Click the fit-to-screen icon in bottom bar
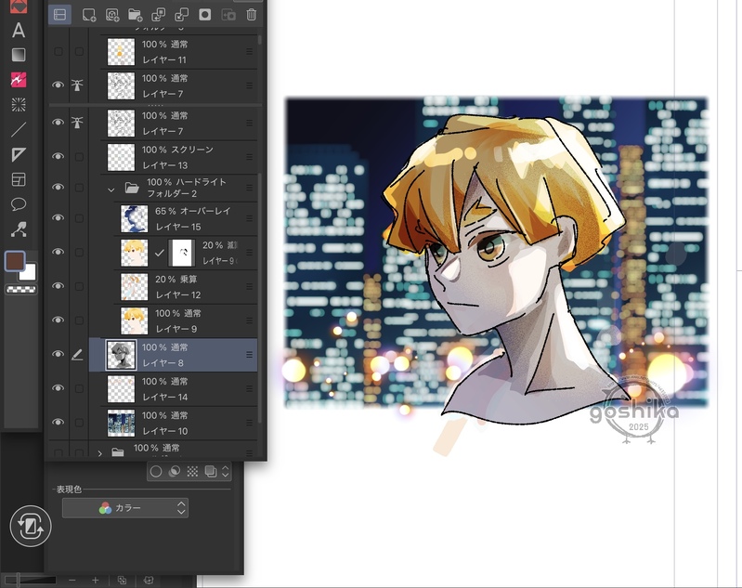The height and width of the screenshot is (588, 742). (x=122, y=580)
